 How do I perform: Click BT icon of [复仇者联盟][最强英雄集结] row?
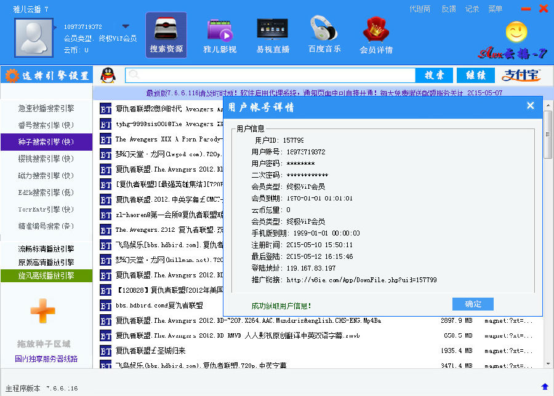pyautogui.click(x=106, y=184)
